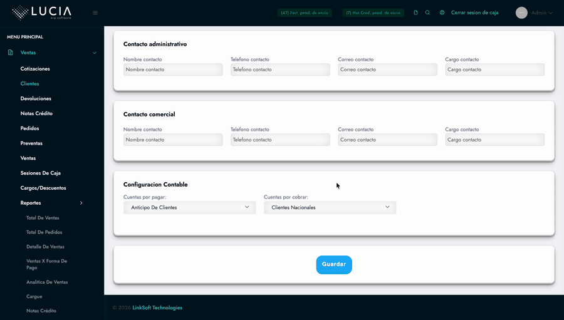Image resolution: width=564 pixels, height=320 pixels.
Task: Click the Guardar button
Action: [x=334, y=265]
